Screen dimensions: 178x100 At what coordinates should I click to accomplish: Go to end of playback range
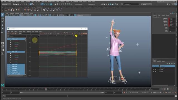(x=175, y=89)
